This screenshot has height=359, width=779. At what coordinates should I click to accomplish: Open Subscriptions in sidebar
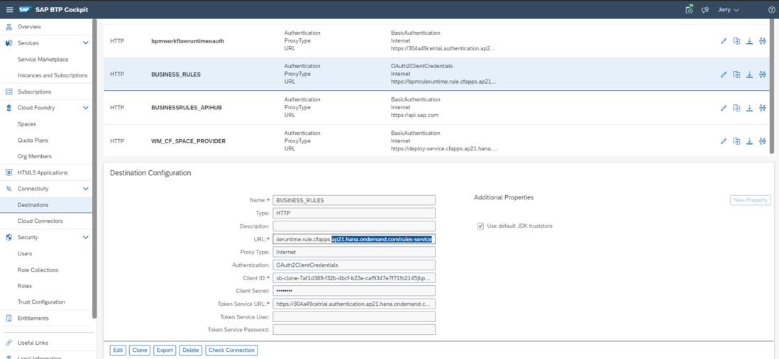34,92
